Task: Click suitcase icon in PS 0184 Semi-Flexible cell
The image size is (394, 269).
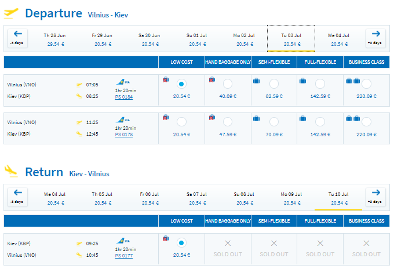Action: coord(256,81)
